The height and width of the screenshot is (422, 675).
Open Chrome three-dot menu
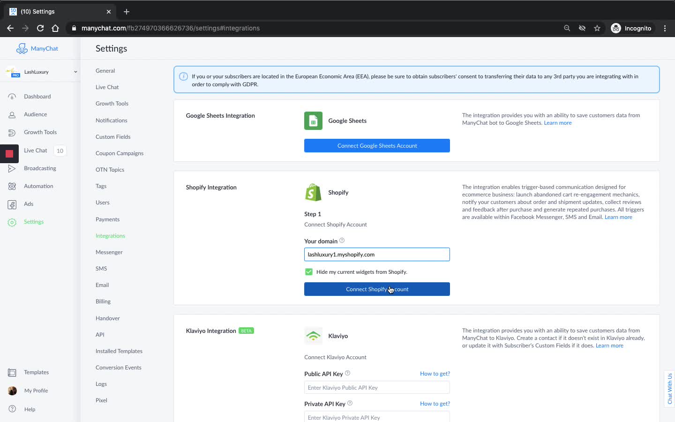point(665,28)
